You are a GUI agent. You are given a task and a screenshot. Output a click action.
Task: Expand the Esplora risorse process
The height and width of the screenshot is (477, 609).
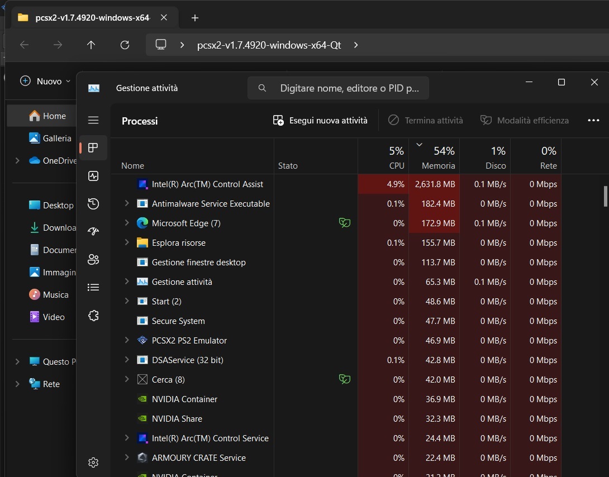(127, 242)
